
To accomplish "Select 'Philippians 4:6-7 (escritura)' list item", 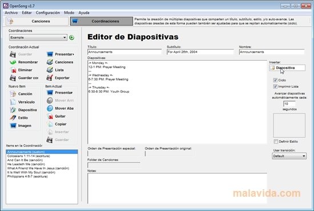I will coord(42,177).
